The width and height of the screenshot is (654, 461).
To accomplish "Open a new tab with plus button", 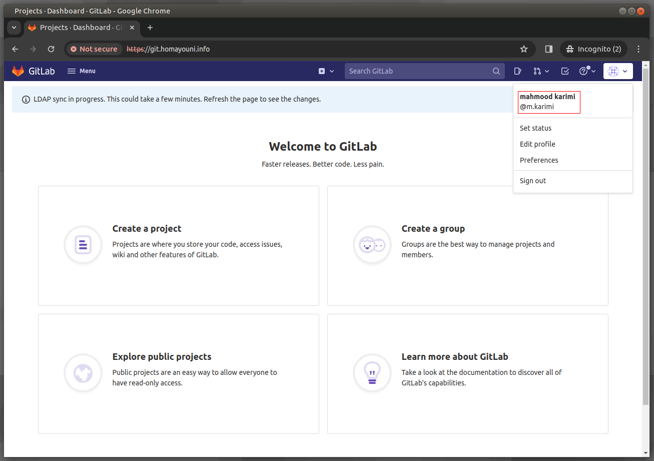I will coord(150,28).
